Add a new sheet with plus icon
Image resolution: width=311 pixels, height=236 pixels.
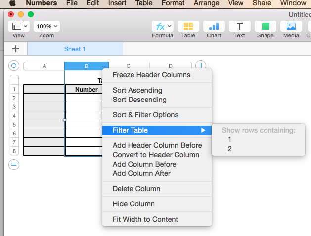[x=16, y=49]
